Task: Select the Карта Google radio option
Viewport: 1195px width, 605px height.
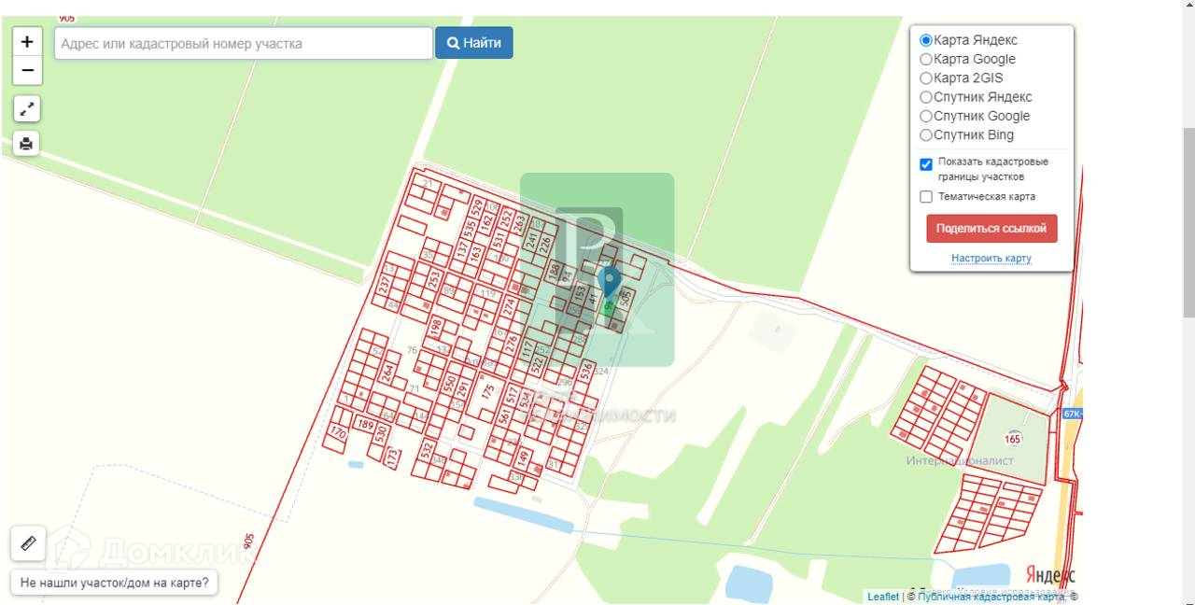Action: 926,60
